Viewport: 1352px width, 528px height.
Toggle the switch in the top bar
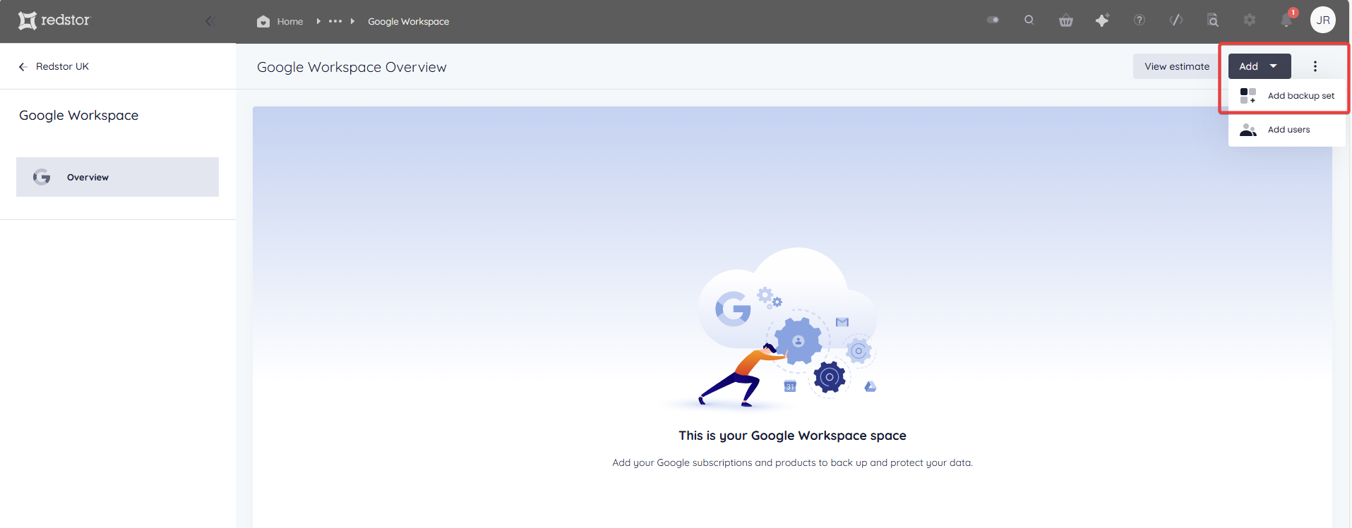tap(993, 20)
